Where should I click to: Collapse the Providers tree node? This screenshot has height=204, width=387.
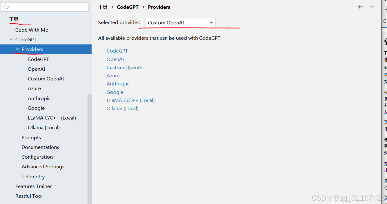18,49
